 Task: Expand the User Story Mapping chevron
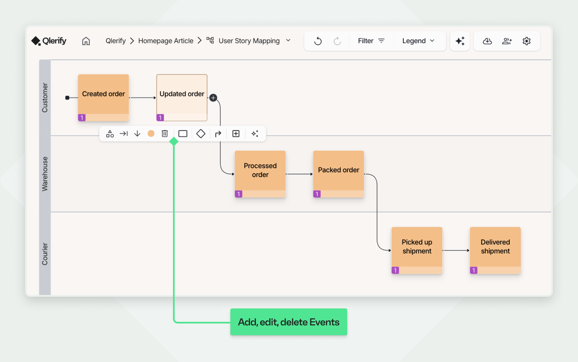point(288,41)
